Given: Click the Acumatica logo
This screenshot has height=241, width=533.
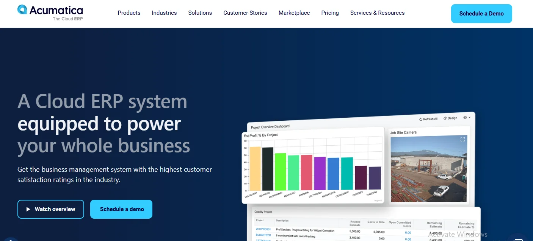Looking at the screenshot, I should pos(50,12).
